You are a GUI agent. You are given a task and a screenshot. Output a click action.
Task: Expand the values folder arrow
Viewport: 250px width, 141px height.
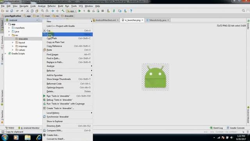[x=13, y=50]
